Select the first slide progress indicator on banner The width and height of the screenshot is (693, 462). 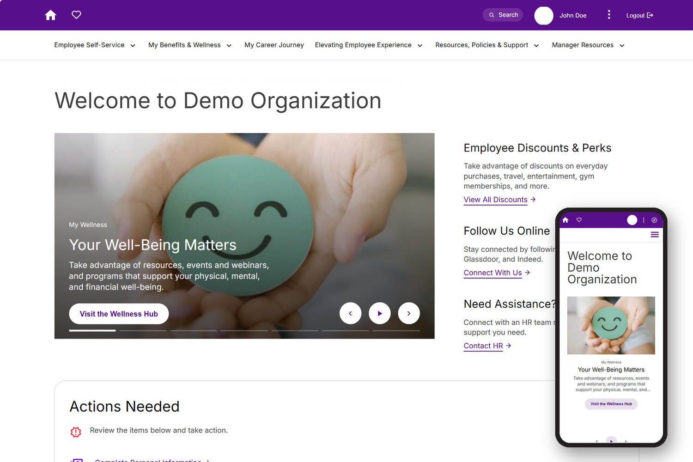(92, 330)
